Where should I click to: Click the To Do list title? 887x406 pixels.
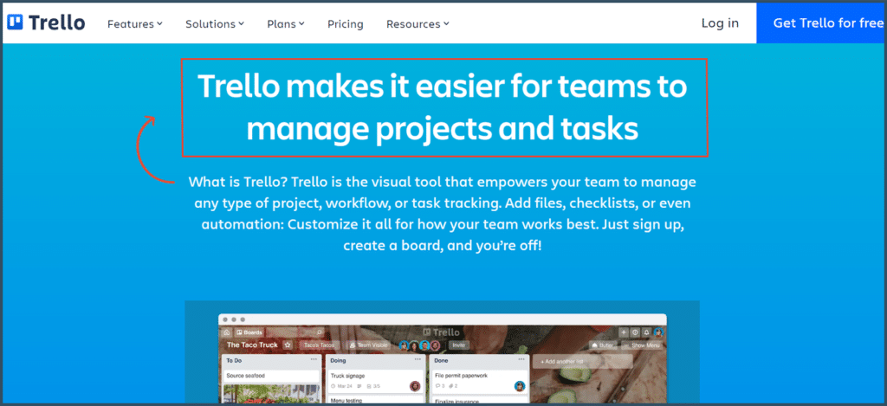pos(234,360)
